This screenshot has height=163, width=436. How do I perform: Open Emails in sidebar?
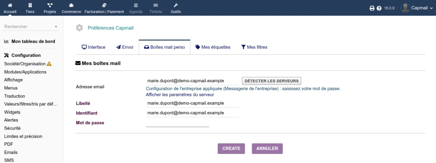pyautogui.click(x=11, y=152)
